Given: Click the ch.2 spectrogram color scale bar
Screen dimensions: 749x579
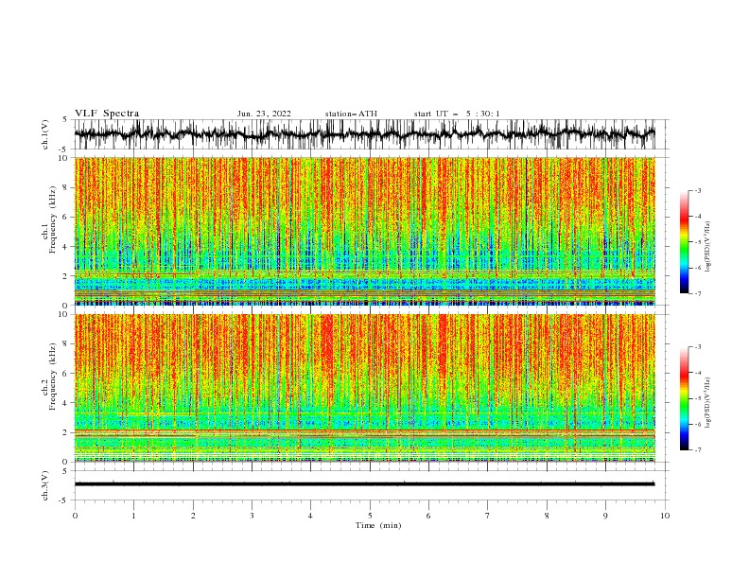Looking at the screenshot, I should point(684,398).
